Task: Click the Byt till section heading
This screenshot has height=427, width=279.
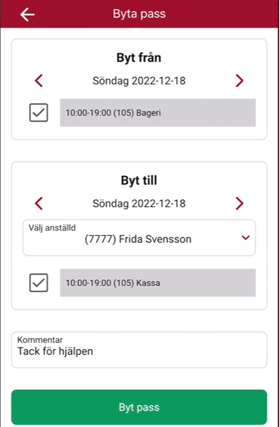Action: point(139,181)
